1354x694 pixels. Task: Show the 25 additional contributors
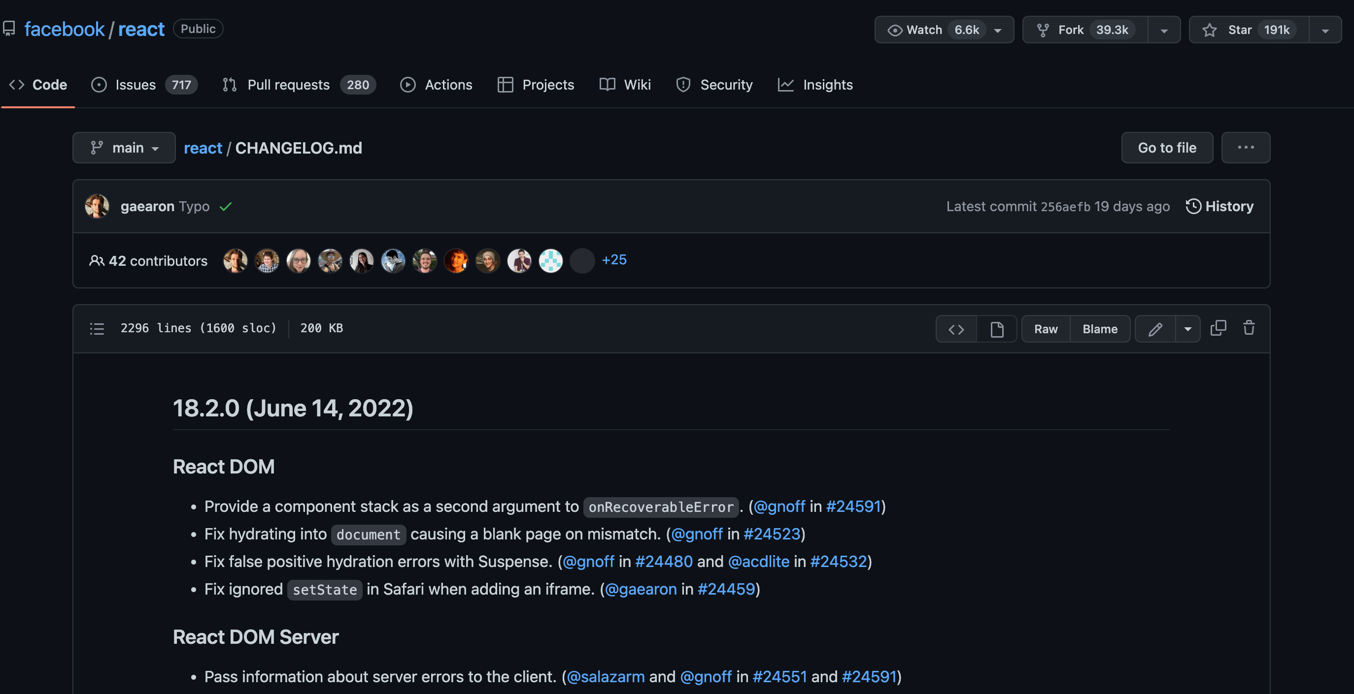pyautogui.click(x=614, y=260)
